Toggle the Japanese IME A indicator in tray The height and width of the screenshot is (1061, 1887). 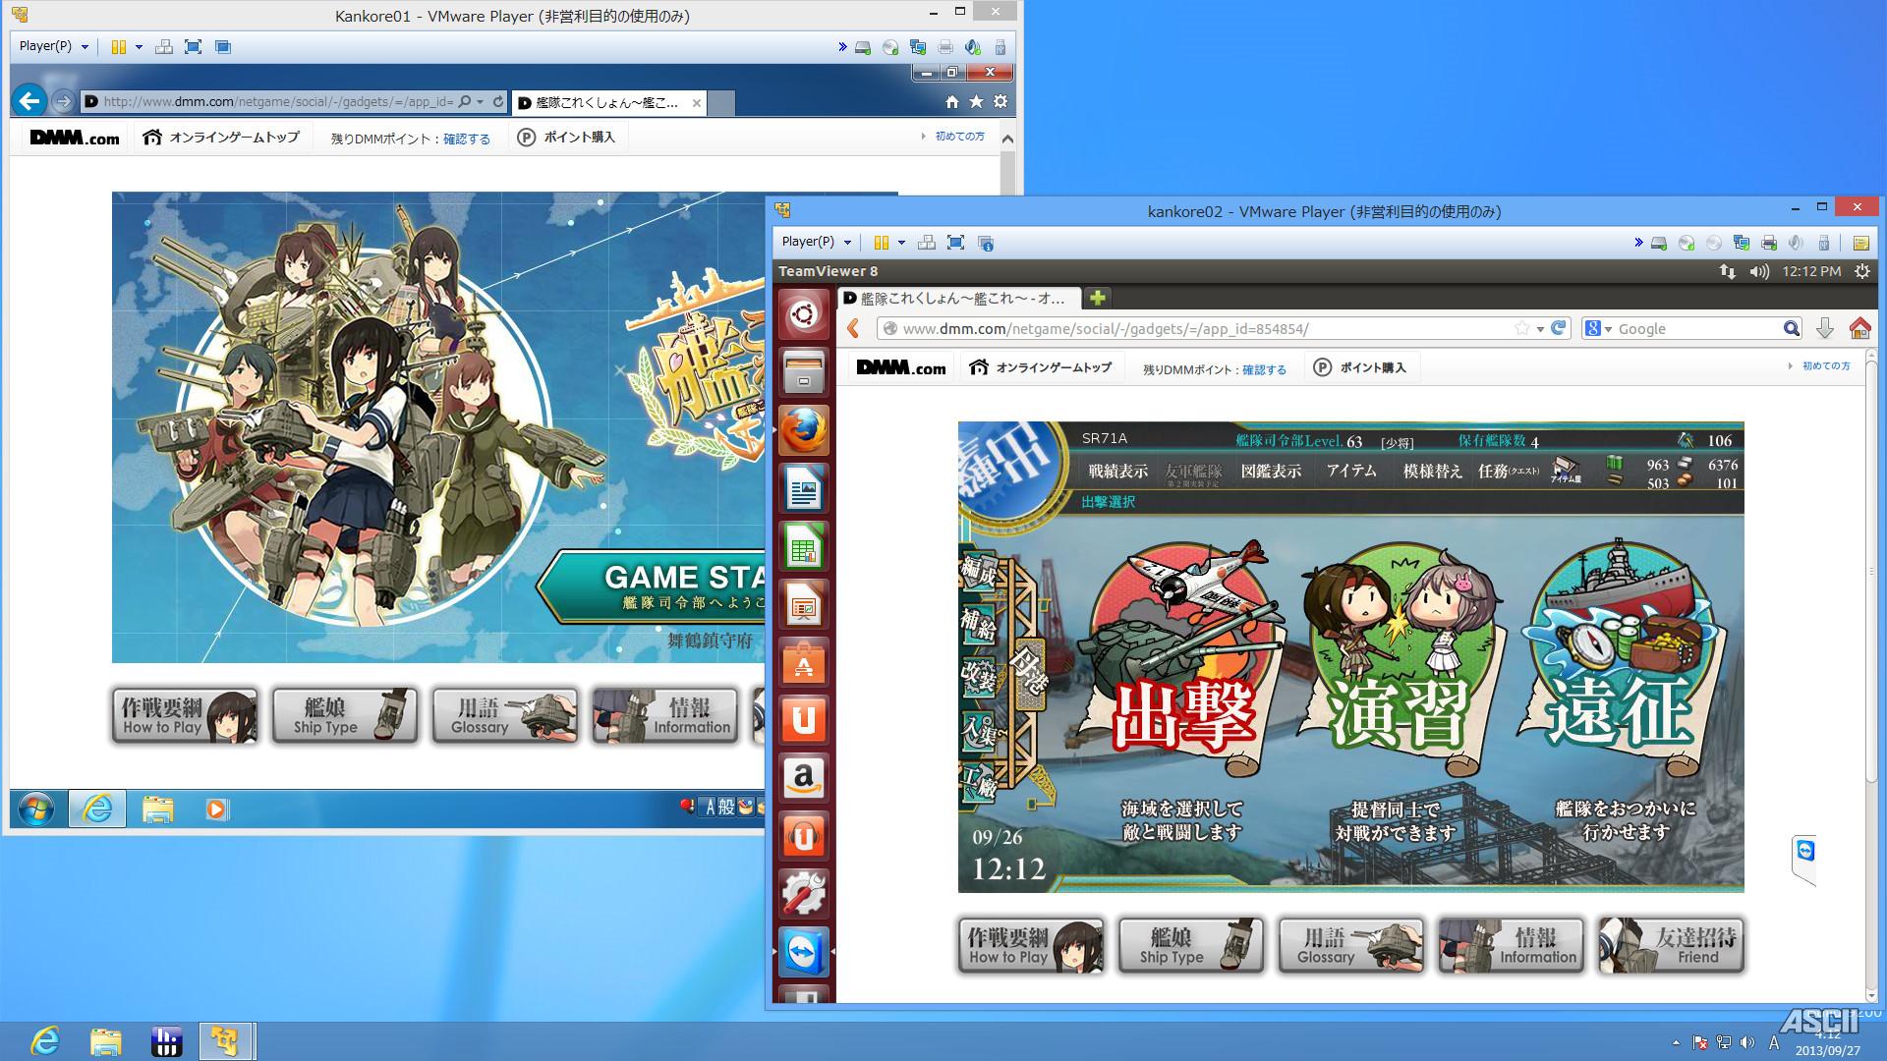1774,1043
